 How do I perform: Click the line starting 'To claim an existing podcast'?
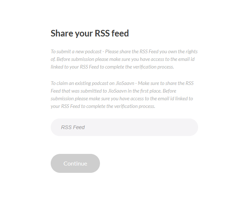(x=122, y=83)
